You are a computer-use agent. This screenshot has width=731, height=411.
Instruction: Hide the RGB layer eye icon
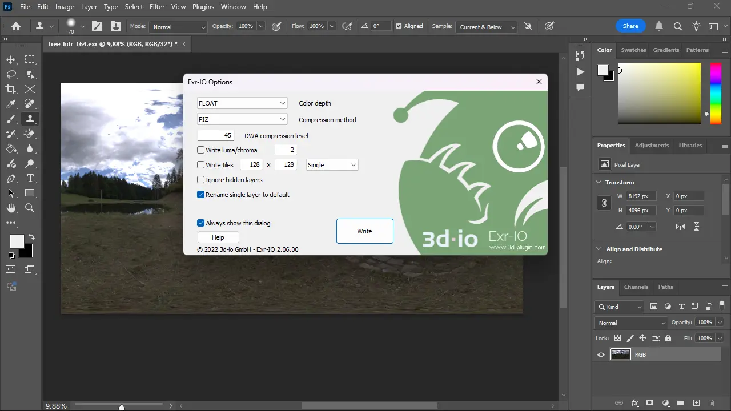601,354
